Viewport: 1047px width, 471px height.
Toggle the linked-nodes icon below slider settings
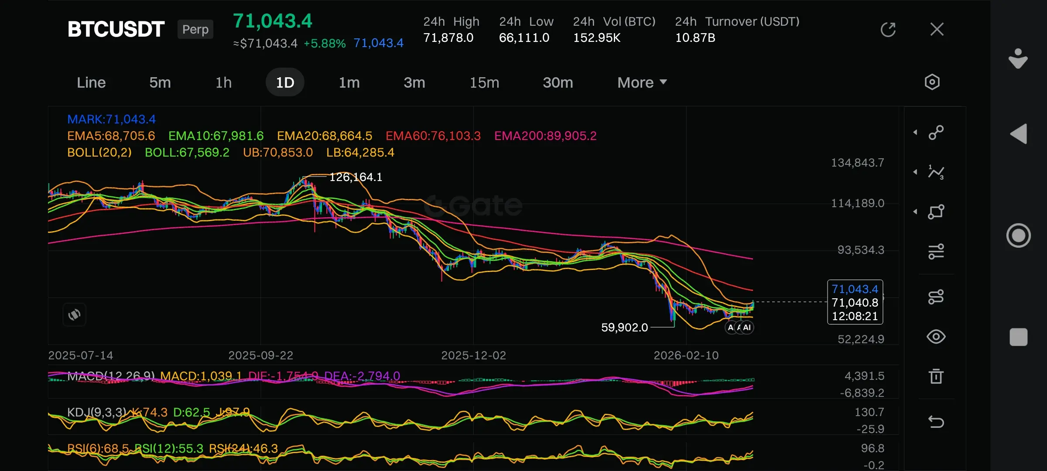tap(936, 297)
